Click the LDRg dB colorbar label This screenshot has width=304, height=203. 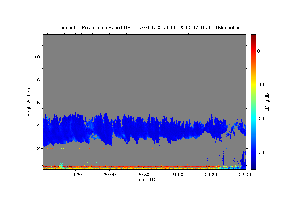(x=267, y=101)
